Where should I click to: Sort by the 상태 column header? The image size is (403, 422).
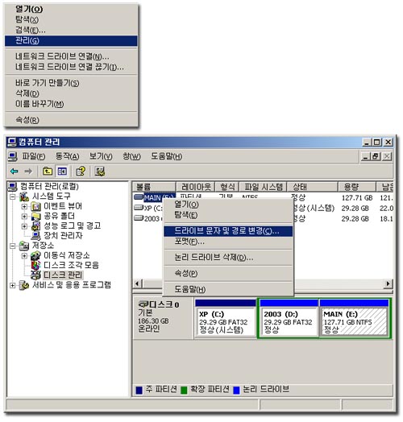[x=313, y=187]
